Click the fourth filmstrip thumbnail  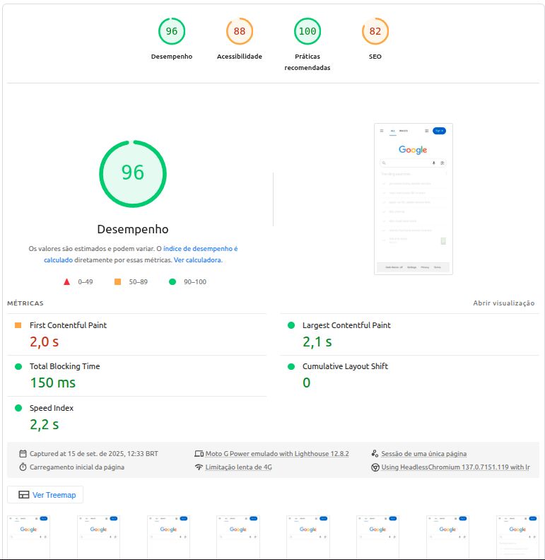coord(238,537)
